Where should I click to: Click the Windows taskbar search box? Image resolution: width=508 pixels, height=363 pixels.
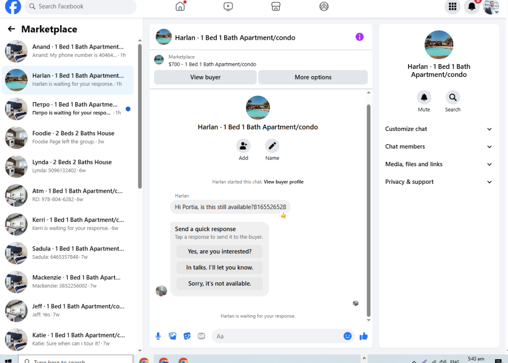76,360
